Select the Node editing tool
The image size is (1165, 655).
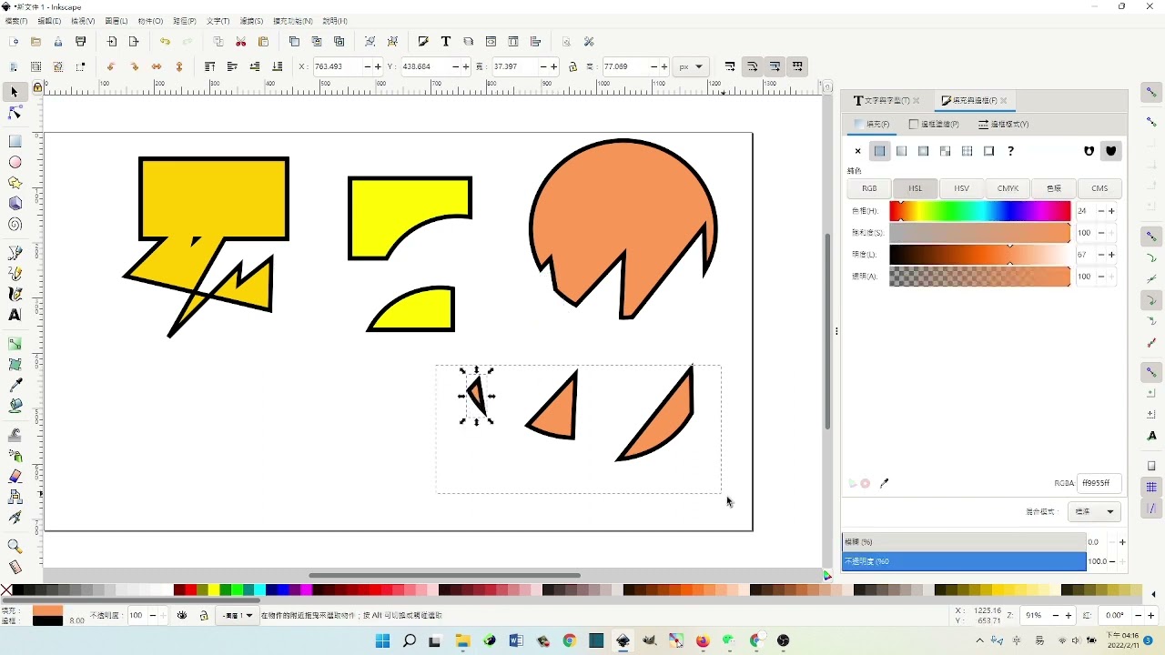point(15,113)
